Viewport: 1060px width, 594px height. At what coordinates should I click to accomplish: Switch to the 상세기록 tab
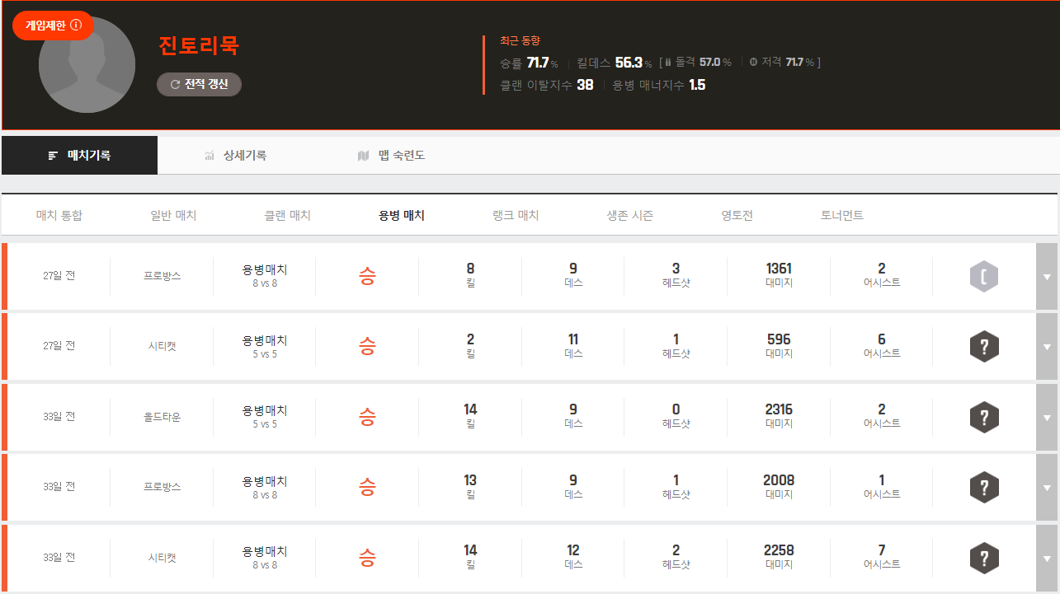coord(235,155)
